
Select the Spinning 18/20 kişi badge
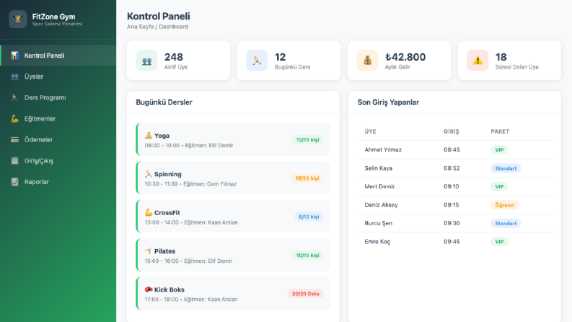307,178
